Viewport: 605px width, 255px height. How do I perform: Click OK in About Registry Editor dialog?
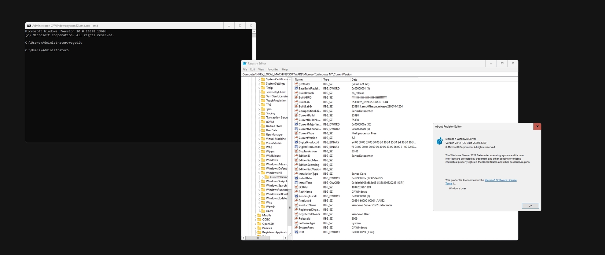pyautogui.click(x=530, y=206)
